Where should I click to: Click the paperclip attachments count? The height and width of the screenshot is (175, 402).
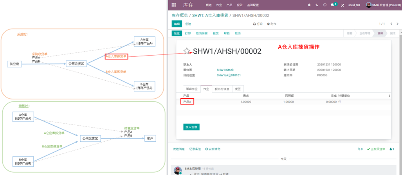click(360, 149)
